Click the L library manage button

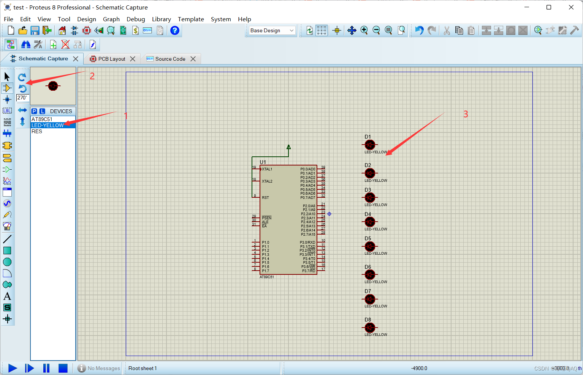coord(42,111)
